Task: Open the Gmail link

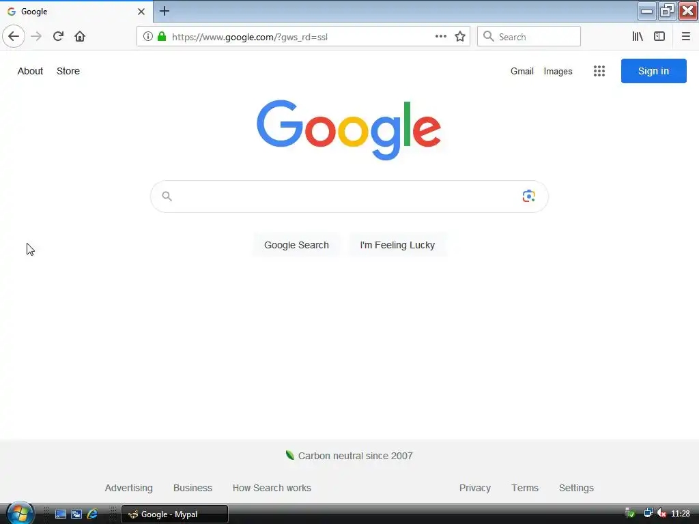Action: pyautogui.click(x=522, y=71)
